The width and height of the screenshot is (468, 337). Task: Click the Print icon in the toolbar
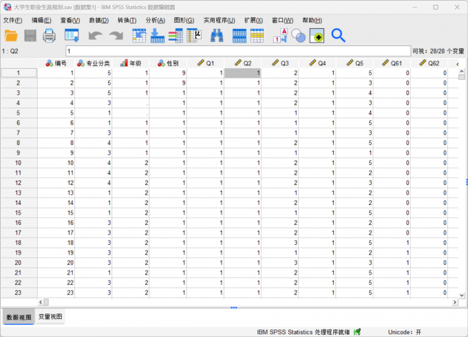[50, 35]
